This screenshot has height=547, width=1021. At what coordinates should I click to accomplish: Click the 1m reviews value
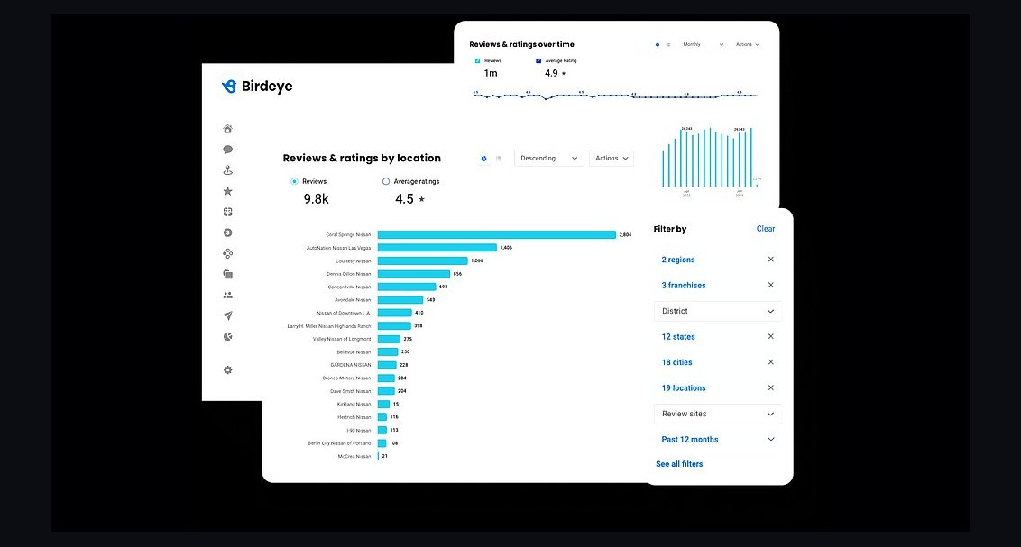tap(491, 74)
